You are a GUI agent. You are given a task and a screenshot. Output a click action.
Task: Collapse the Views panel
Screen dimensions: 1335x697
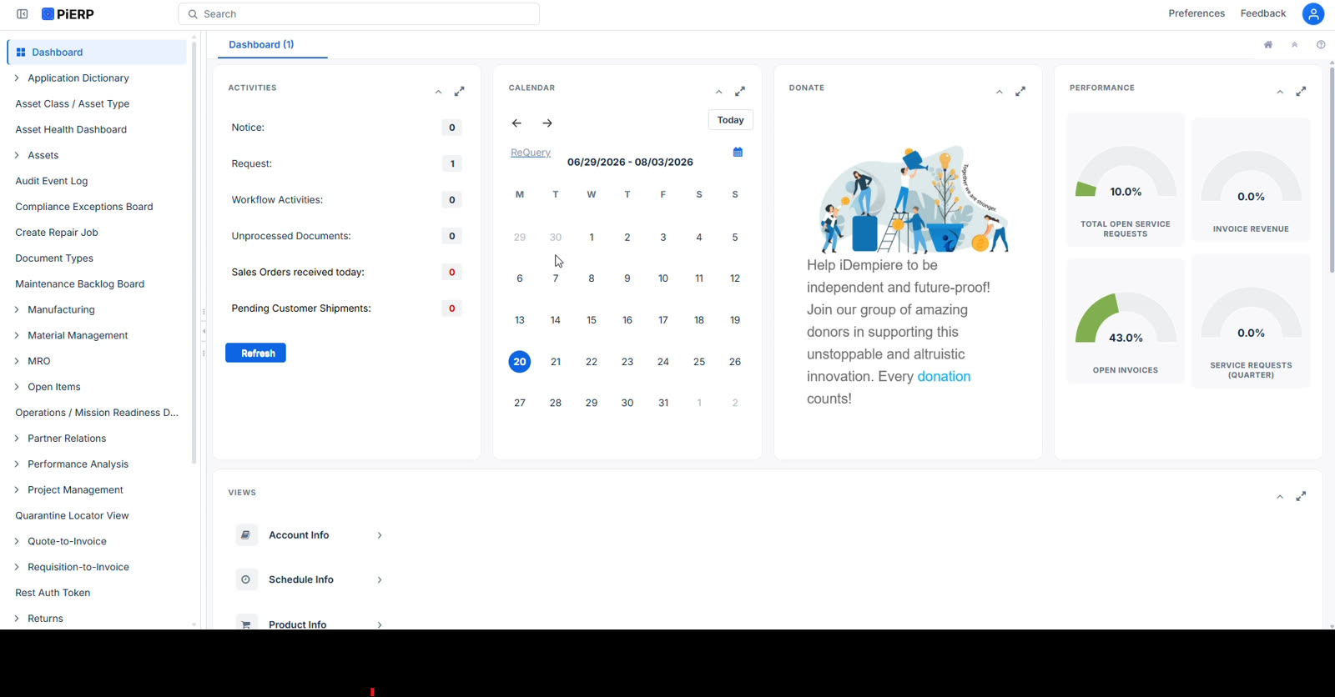1280,496
